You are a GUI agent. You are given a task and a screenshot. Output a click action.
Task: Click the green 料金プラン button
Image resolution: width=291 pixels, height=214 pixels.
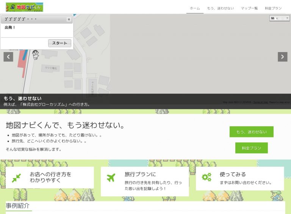point(252,148)
